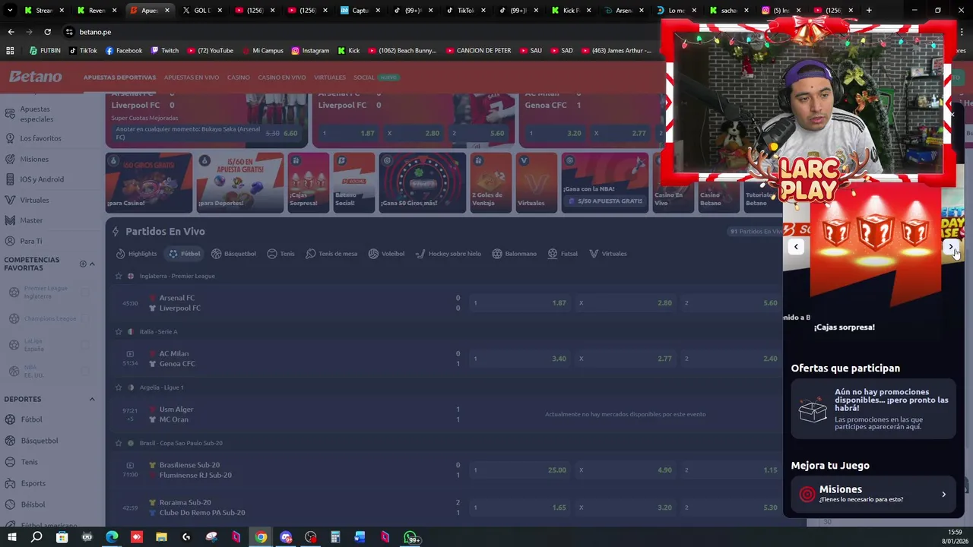Favorite the Inglaterra - Premier League star
The height and width of the screenshot is (547, 973).
(118, 276)
